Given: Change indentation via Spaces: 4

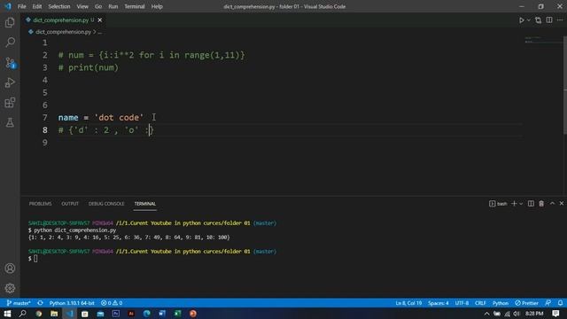Looking at the screenshot, I should [439, 303].
